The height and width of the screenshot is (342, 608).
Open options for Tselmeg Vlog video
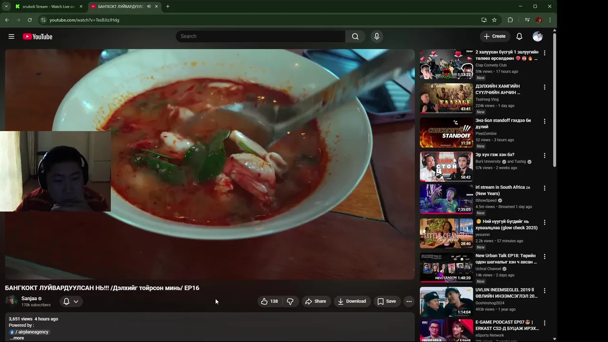coord(544,87)
